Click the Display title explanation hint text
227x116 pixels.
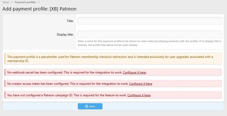tap(149, 43)
